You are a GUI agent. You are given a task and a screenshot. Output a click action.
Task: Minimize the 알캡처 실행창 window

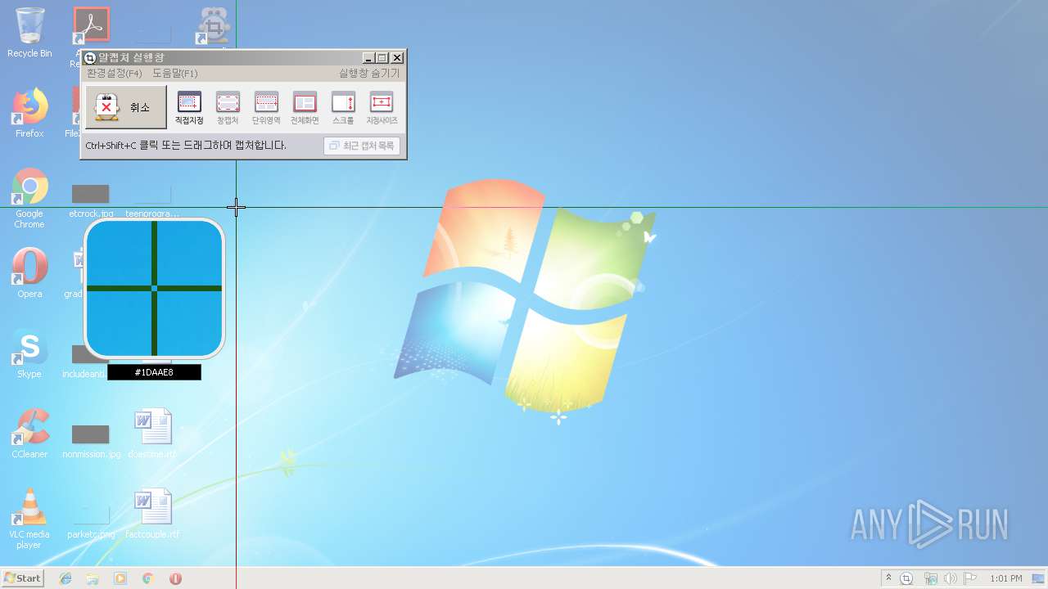368,58
